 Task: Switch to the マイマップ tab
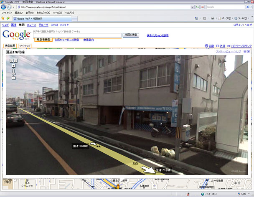[25, 46]
